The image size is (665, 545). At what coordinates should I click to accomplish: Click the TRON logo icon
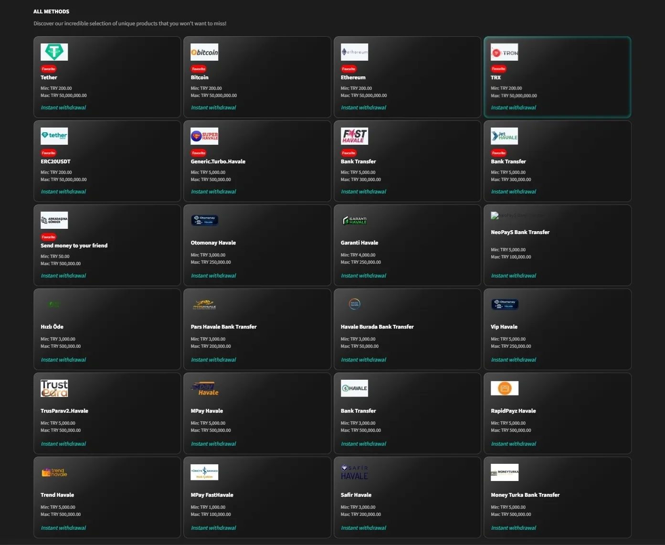505,52
